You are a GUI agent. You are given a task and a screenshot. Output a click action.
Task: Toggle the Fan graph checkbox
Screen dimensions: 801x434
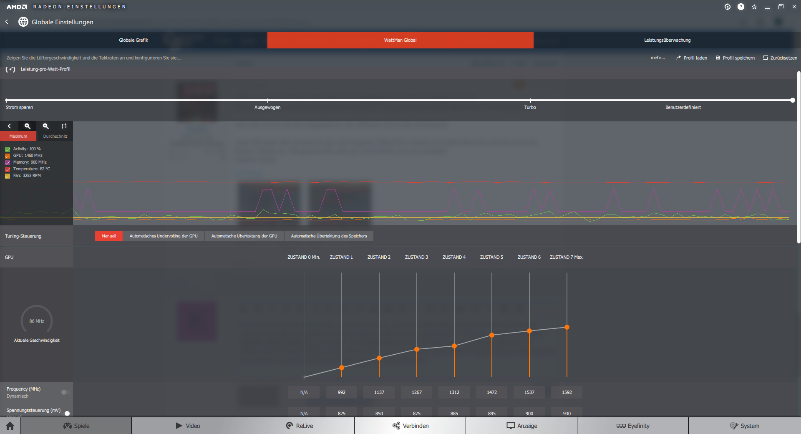8,176
